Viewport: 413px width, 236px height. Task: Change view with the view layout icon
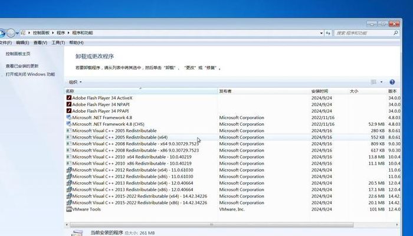click(x=373, y=82)
